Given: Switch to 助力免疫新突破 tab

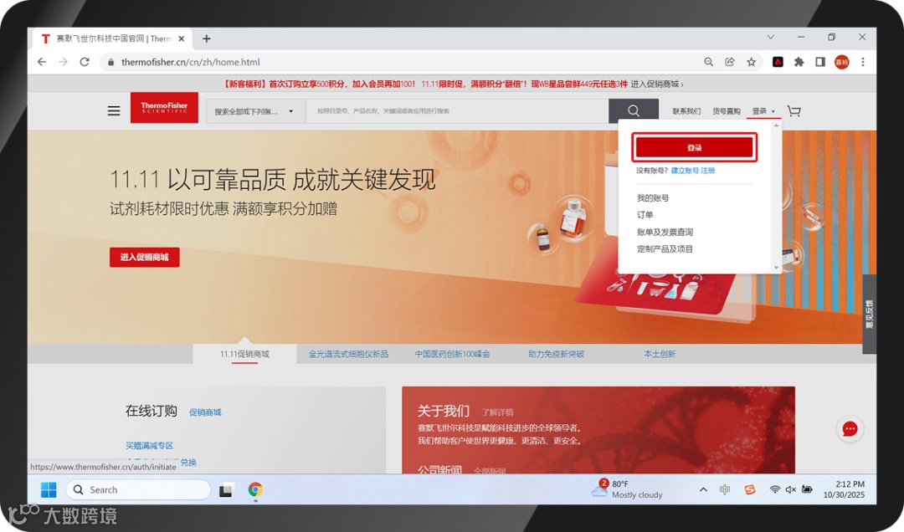Looking at the screenshot, I should (557, 354).
